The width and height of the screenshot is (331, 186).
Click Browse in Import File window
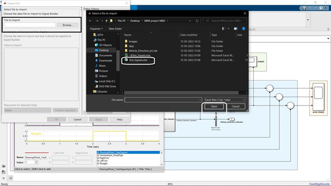coord(67,25)
